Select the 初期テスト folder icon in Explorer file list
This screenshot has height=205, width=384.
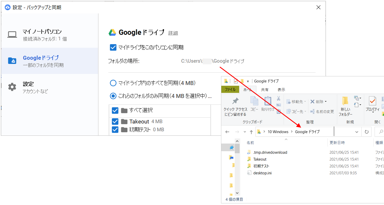249,166
